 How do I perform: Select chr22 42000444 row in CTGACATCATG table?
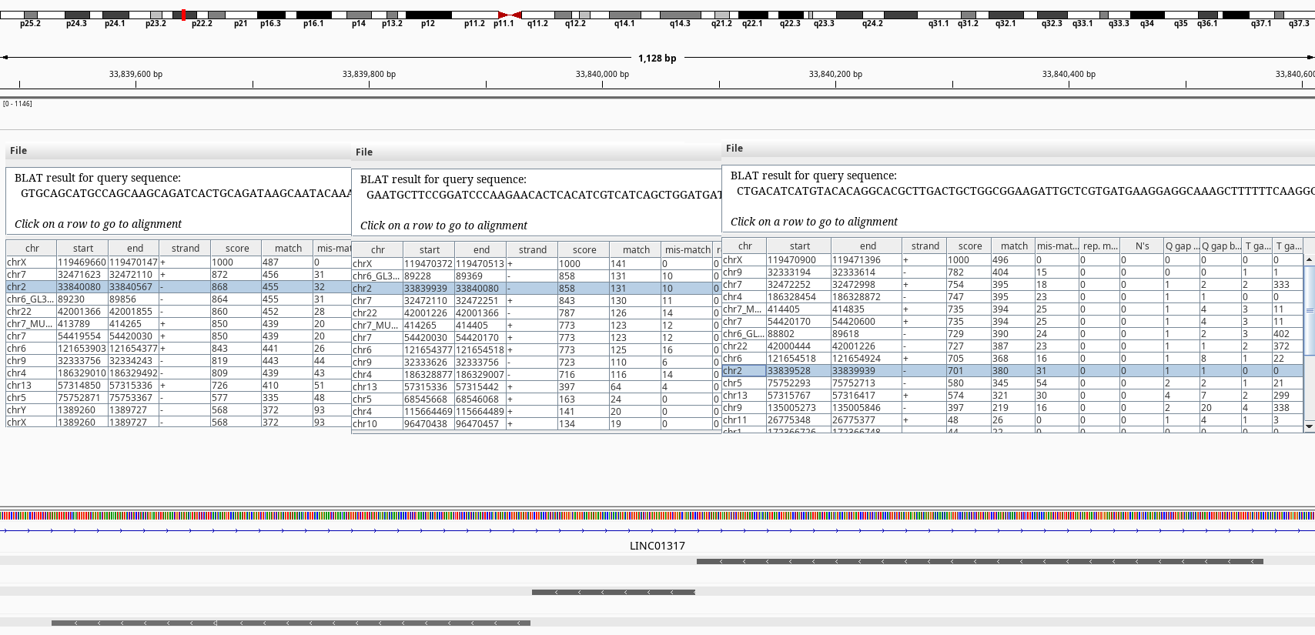1012,346
